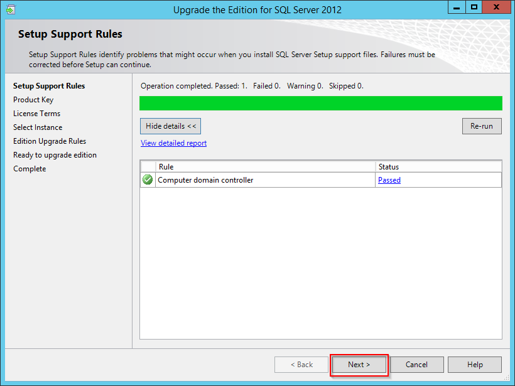Select the License Terms step
The width and height of the screenshot is (515, 386).
click(37, 114)
